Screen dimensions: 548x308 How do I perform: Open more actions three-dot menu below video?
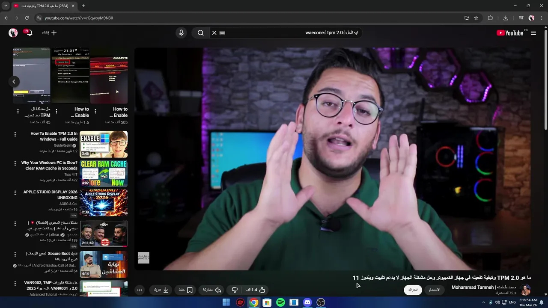(x=140, y=290)
